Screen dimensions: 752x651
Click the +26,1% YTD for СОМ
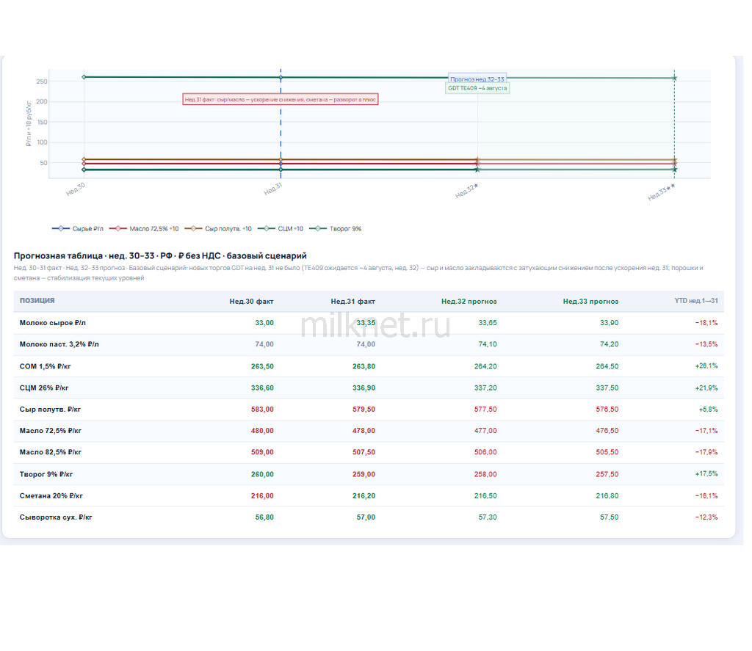(x=706, y=365)
